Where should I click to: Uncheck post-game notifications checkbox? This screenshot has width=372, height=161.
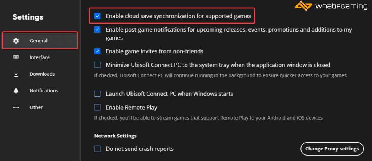97,30
